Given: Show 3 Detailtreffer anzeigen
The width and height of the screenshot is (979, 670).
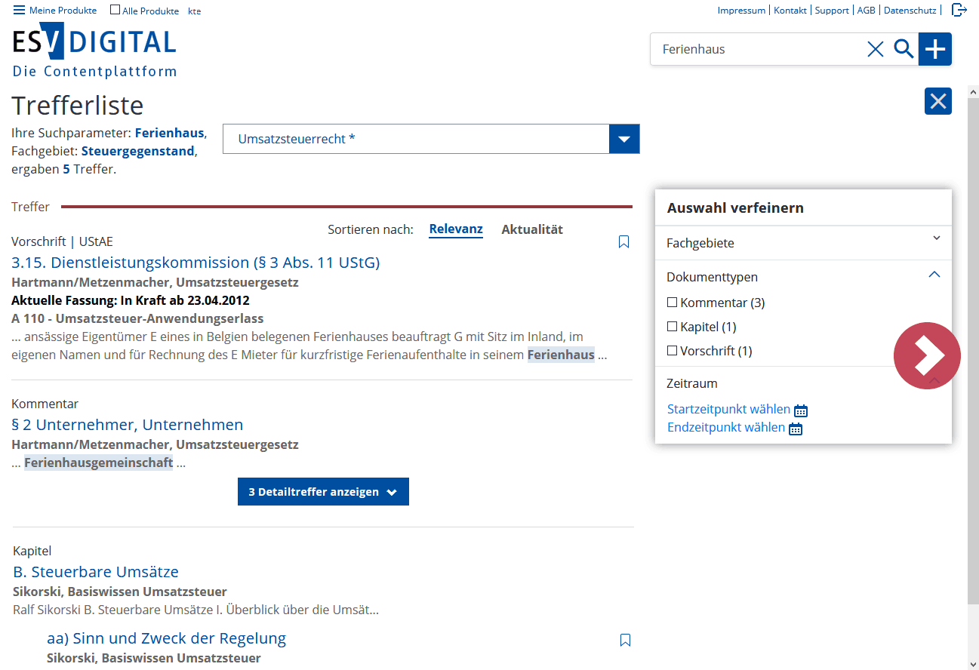Looking at the screenshot, I should [x=323, y=491].
